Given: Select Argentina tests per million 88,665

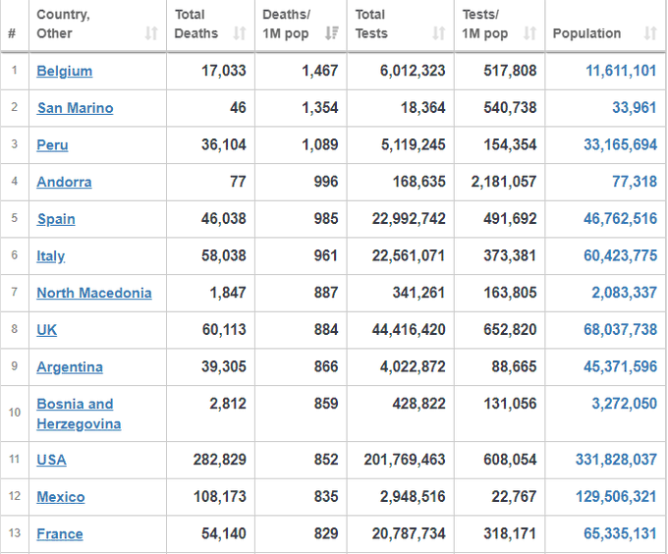Looking at the screenshot, I should (514, 367).
